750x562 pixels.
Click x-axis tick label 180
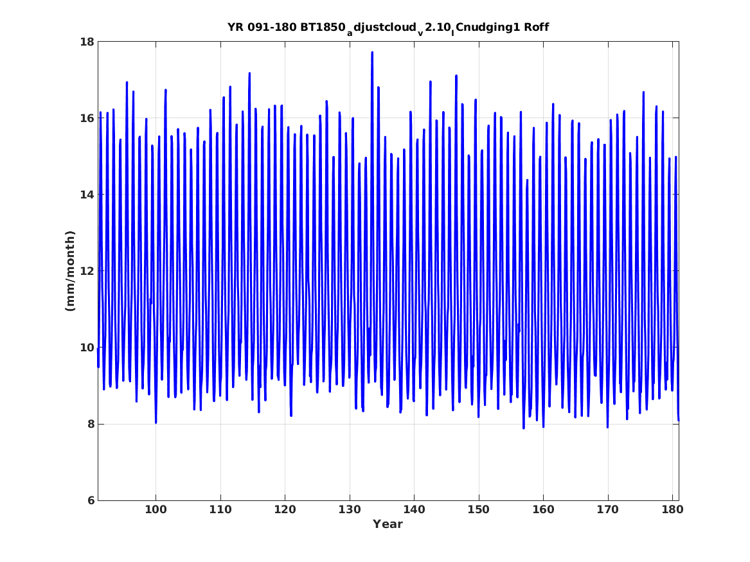(x=672, y=510)
